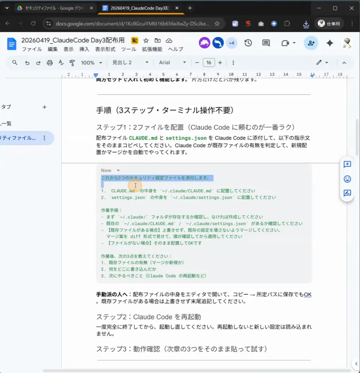This screenshot has width=360, height=373.
Task: Add emoji reaction from side panel
Action: click(347, 179)
